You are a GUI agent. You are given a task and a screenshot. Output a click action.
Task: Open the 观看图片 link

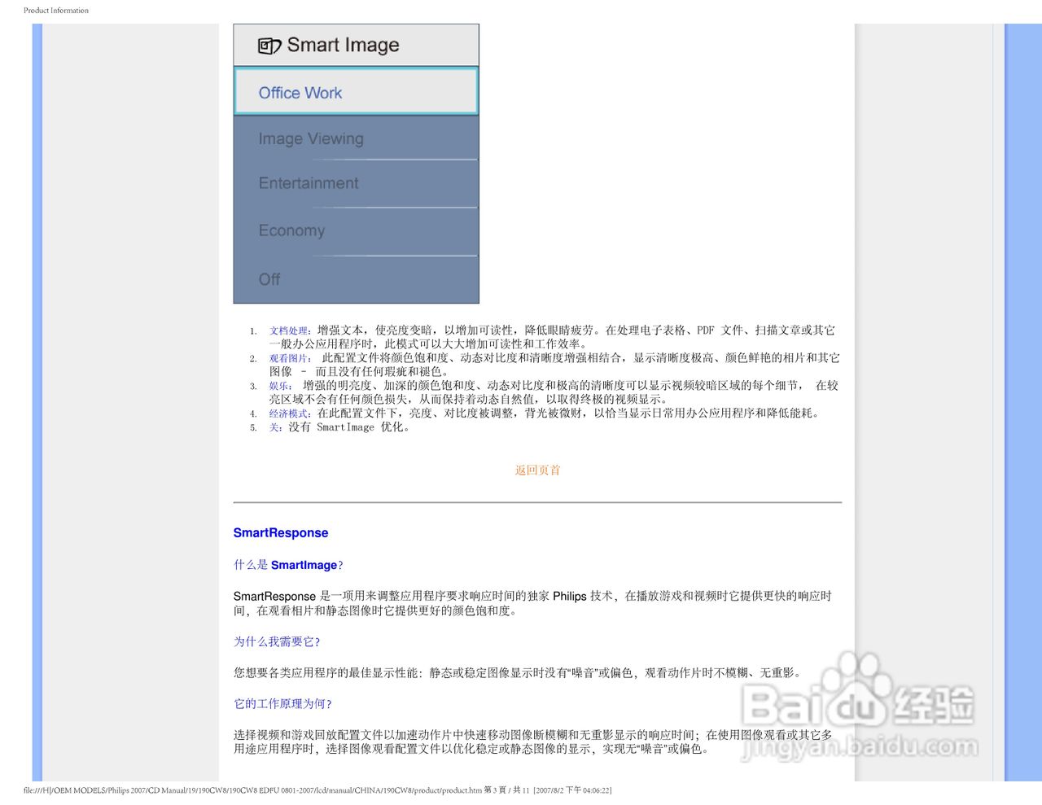[288, 358]
